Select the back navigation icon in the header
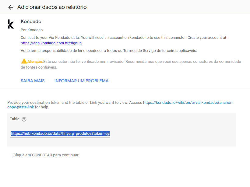Viewport: 250px width, 187px height. tap(11, 7)
